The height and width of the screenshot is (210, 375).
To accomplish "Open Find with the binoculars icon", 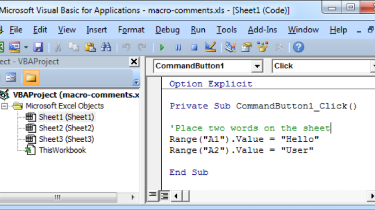I will (106, 47).
